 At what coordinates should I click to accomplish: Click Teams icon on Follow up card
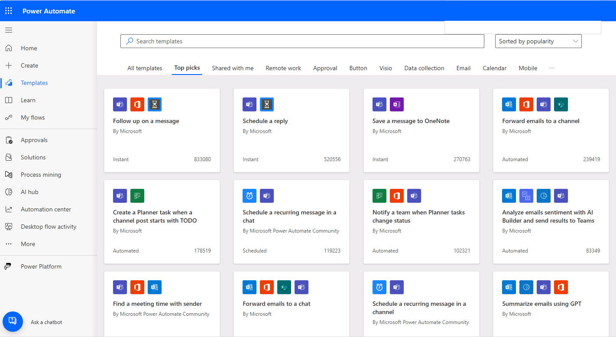(x=120, y=104)
